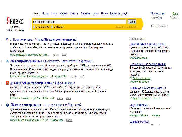The height and width of the screenshot is (137, 182).
Task: Open копия of starcom.ru result
Action: (69, 120)
